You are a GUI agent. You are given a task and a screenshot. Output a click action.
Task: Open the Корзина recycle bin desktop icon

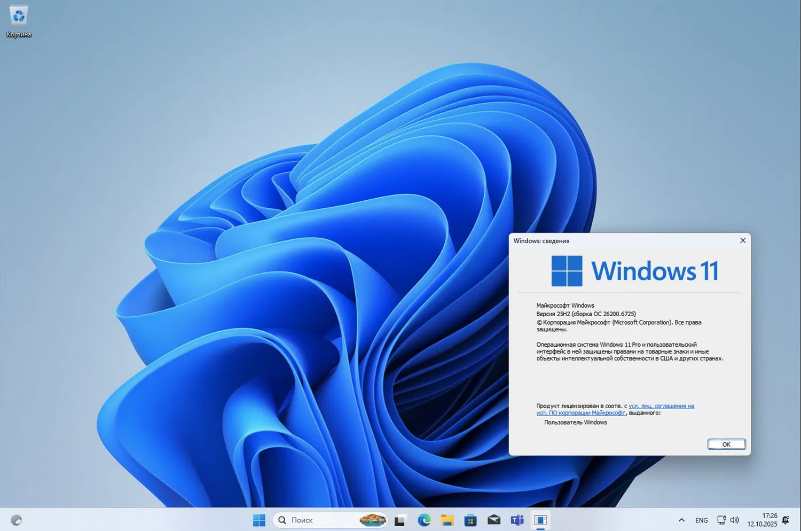[x=19, y=22]
